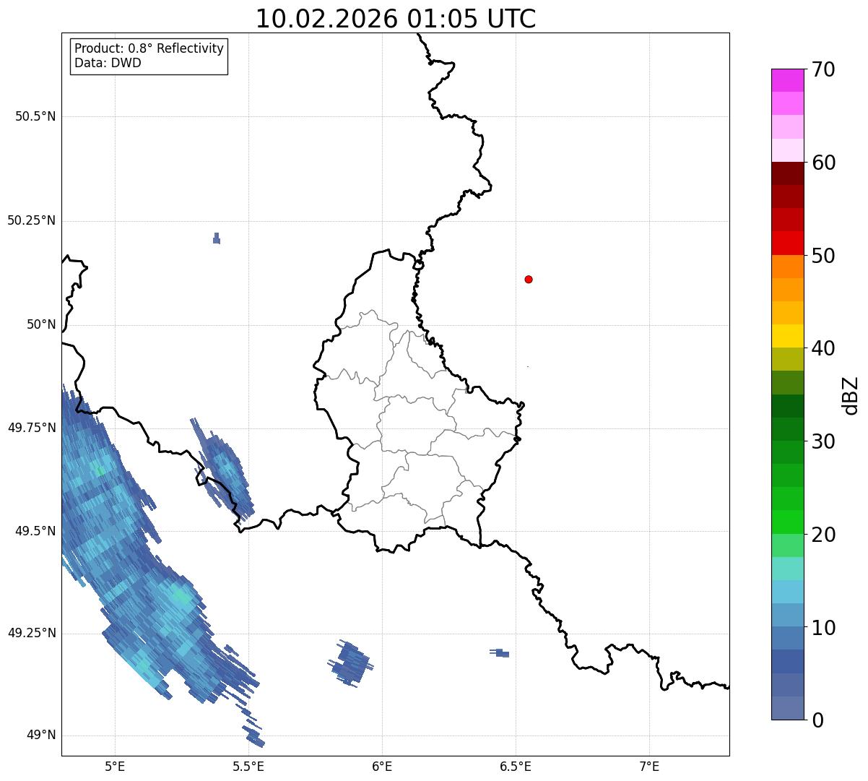
Task: Click the 6°E longitude label
Action: [x=382, y=767]
